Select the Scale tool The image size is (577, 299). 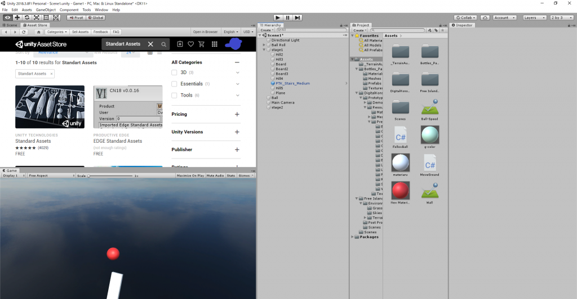tap(37, 17)
